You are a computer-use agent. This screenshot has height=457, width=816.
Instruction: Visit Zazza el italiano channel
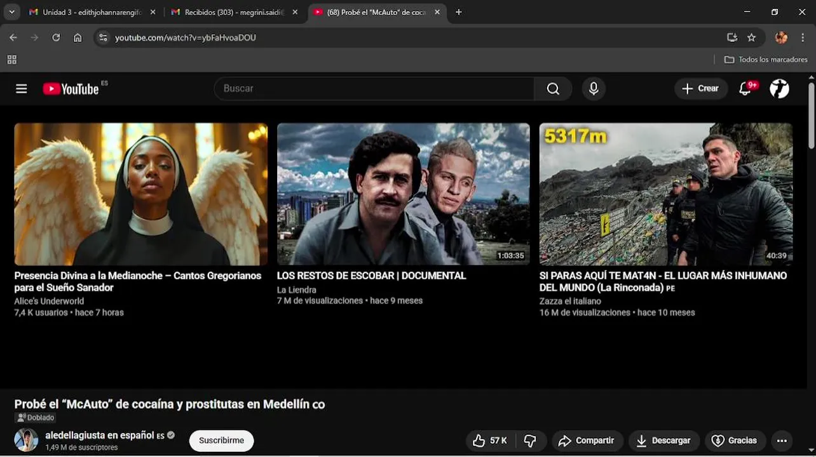pos(571,301)
